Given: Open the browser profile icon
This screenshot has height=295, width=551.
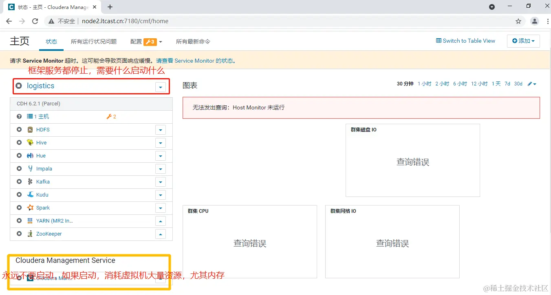Looking at the screenshot, I should (x=535, y=21).
